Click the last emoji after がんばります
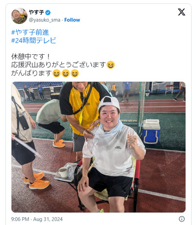Viewport: 196px width, 225px height. click(x=75, y=73)
